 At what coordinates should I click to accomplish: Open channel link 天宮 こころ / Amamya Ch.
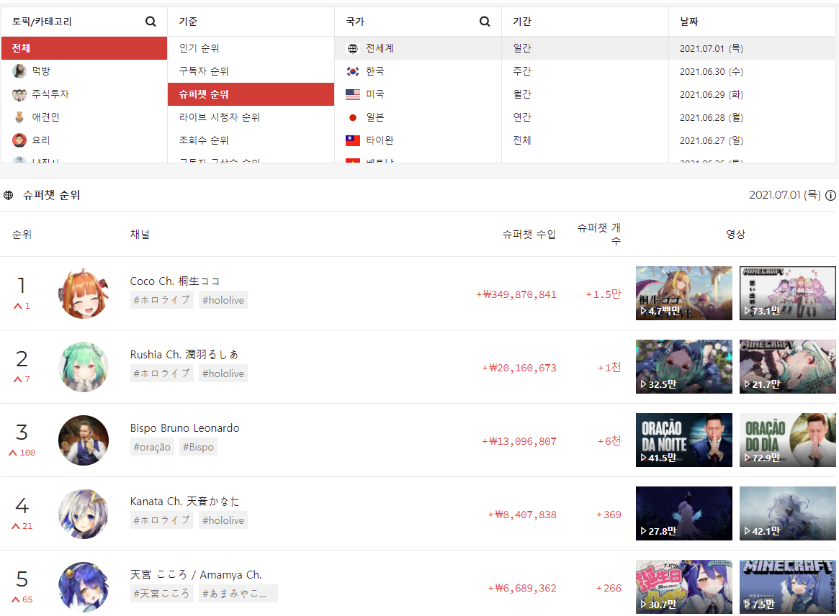196,575
